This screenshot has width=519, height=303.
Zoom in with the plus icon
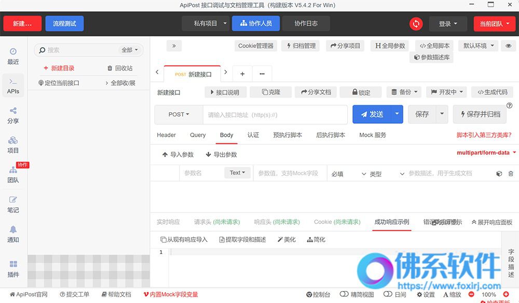pos(506,294)
